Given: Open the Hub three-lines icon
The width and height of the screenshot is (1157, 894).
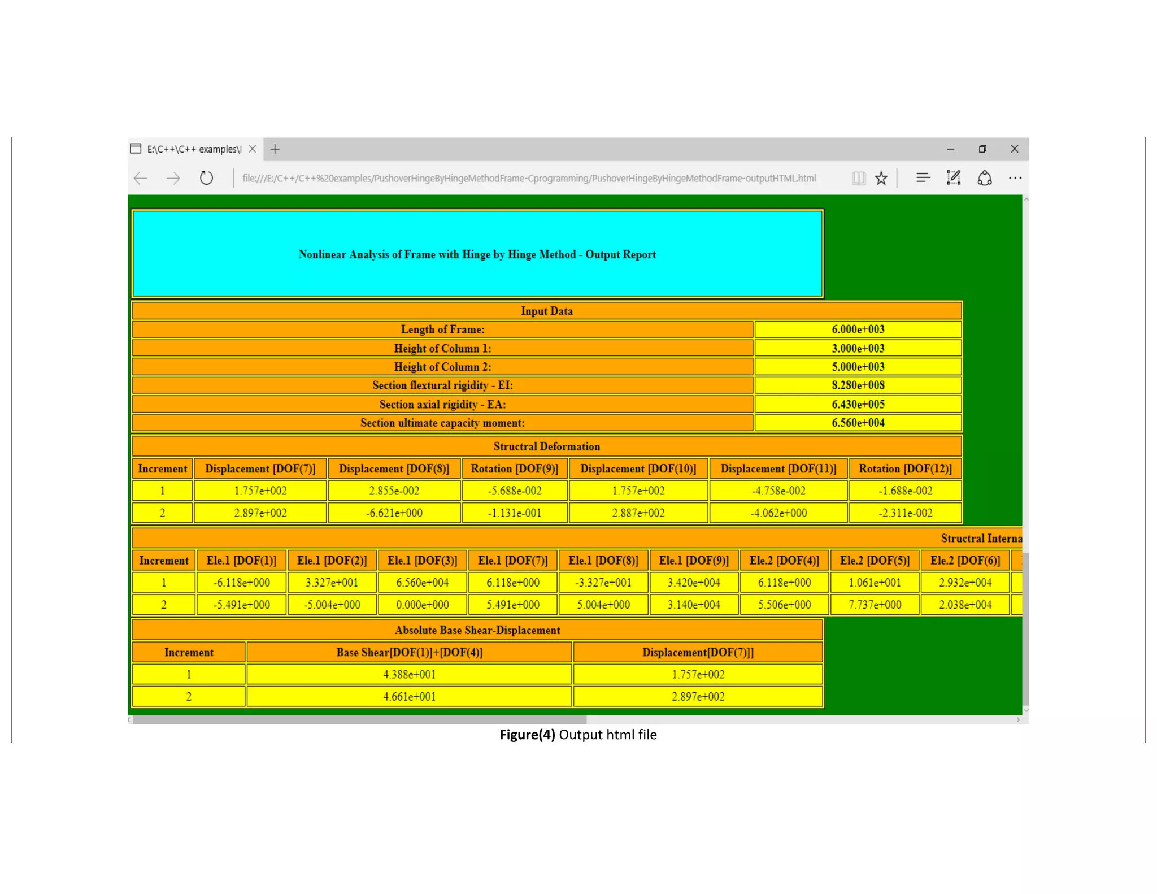Looking at the screenshot, I should [x=923, y=178].
